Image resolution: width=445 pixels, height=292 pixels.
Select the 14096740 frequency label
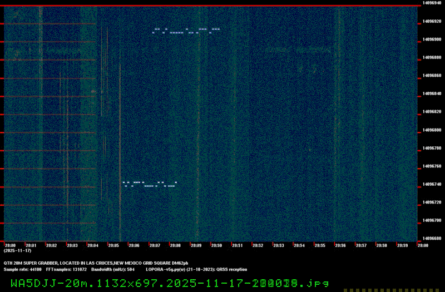coord(432,184)
